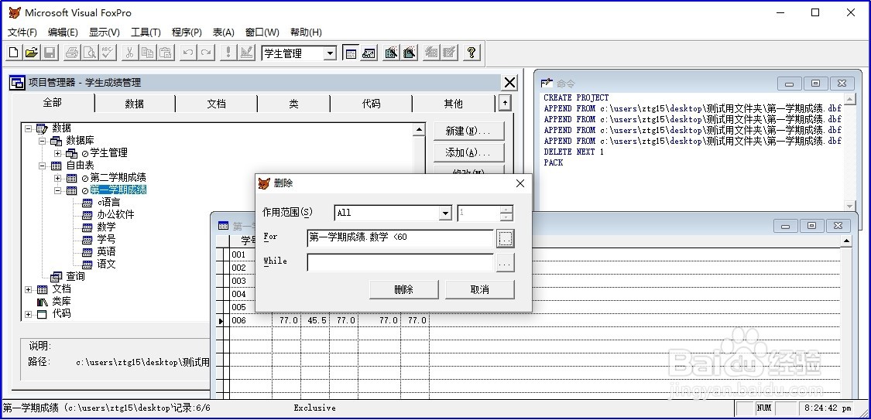Open the 作用范围 scope dropdown showing All
Screen dimensions: 871x420
coord(445,213)
